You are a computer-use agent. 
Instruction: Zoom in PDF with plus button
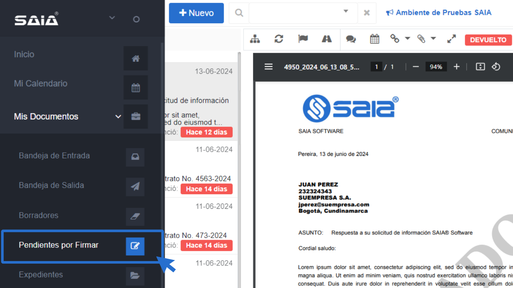[x=456, y=67]
